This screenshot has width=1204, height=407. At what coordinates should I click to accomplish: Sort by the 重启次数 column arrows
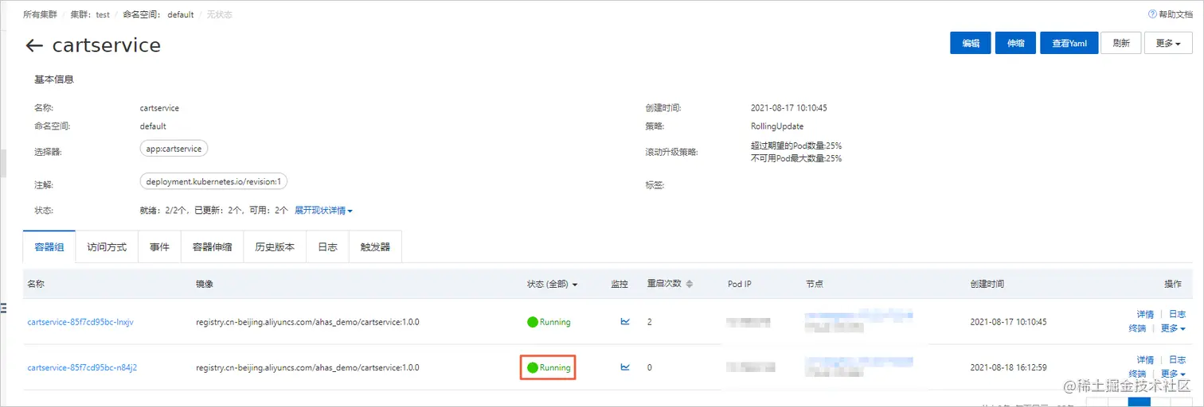(690, 284)
